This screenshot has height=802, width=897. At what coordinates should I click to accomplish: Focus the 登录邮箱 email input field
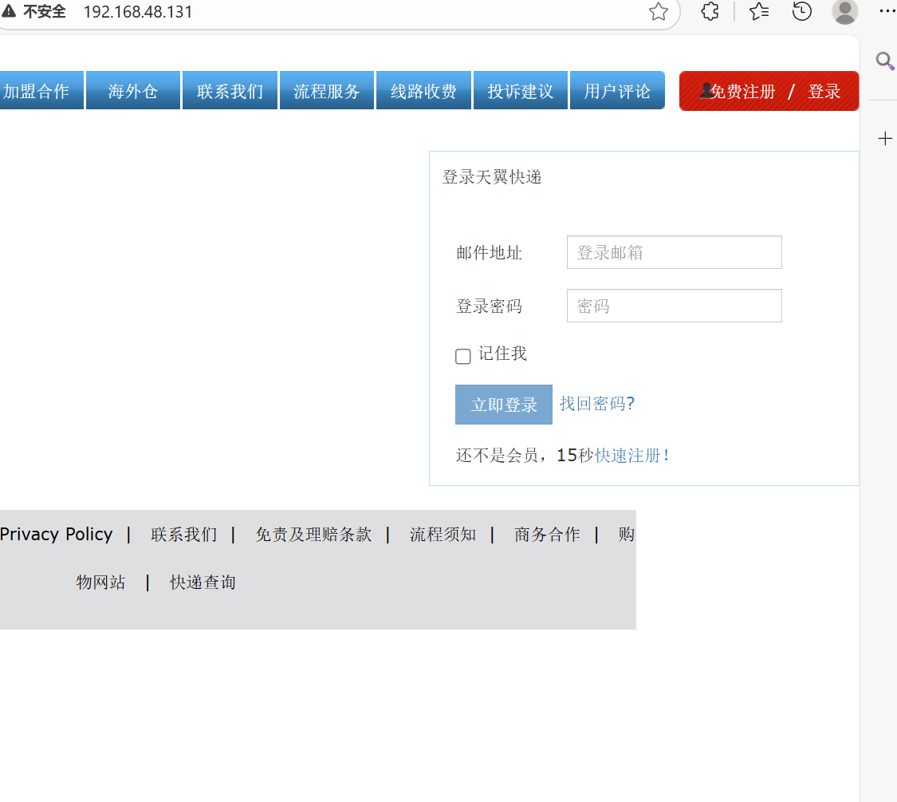point(674,252)
